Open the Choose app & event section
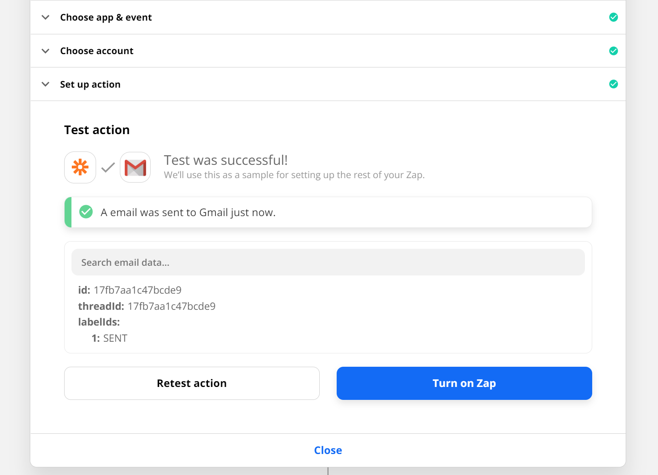Image resolution: width=658 pixels, height=475 pixels. pyautogui.click(x=106, y=17)
